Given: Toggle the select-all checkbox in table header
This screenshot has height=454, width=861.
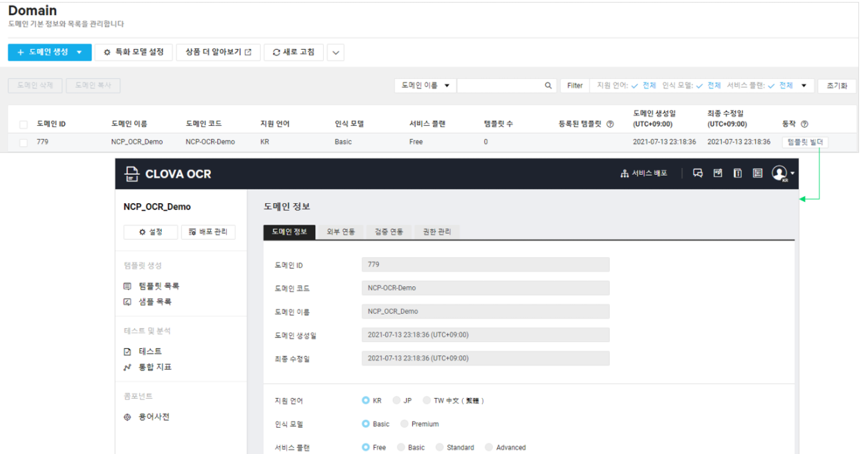Looking at the screenshot, I should [x=24, y=125].
